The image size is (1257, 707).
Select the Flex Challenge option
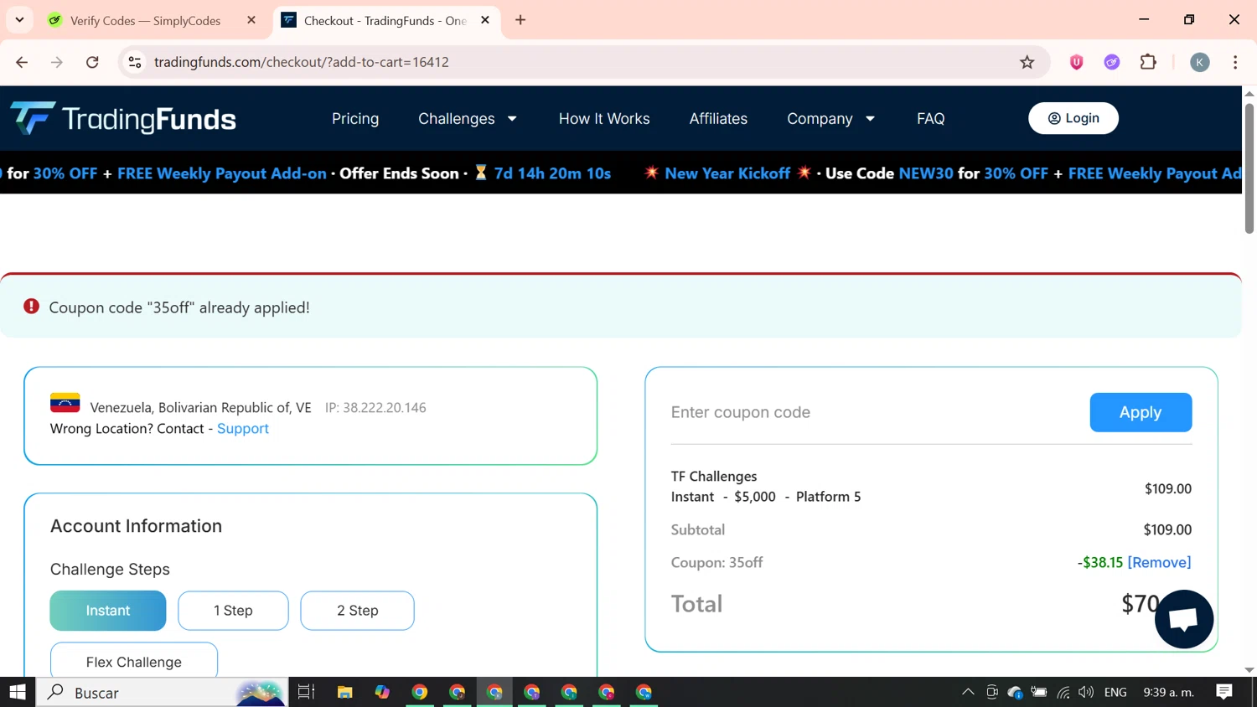pos(134,662)
